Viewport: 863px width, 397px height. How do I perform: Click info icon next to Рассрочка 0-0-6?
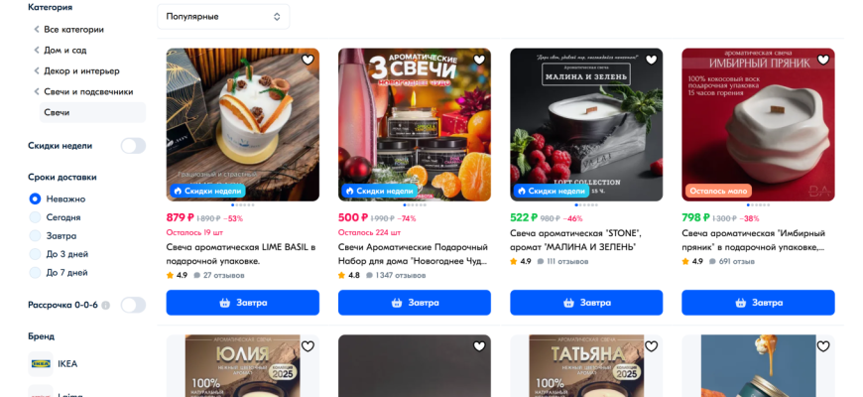coord(106,305)
